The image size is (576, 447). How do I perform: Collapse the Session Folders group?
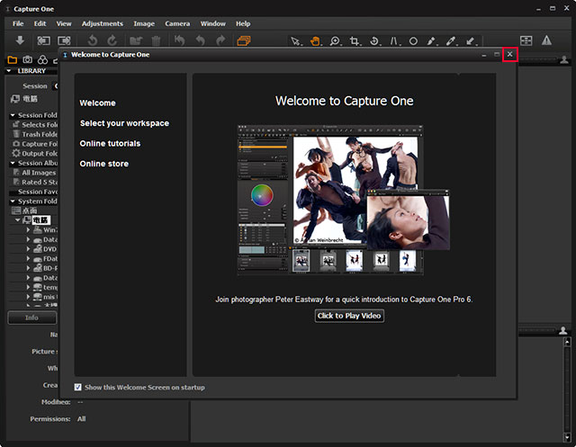(13, 115)
